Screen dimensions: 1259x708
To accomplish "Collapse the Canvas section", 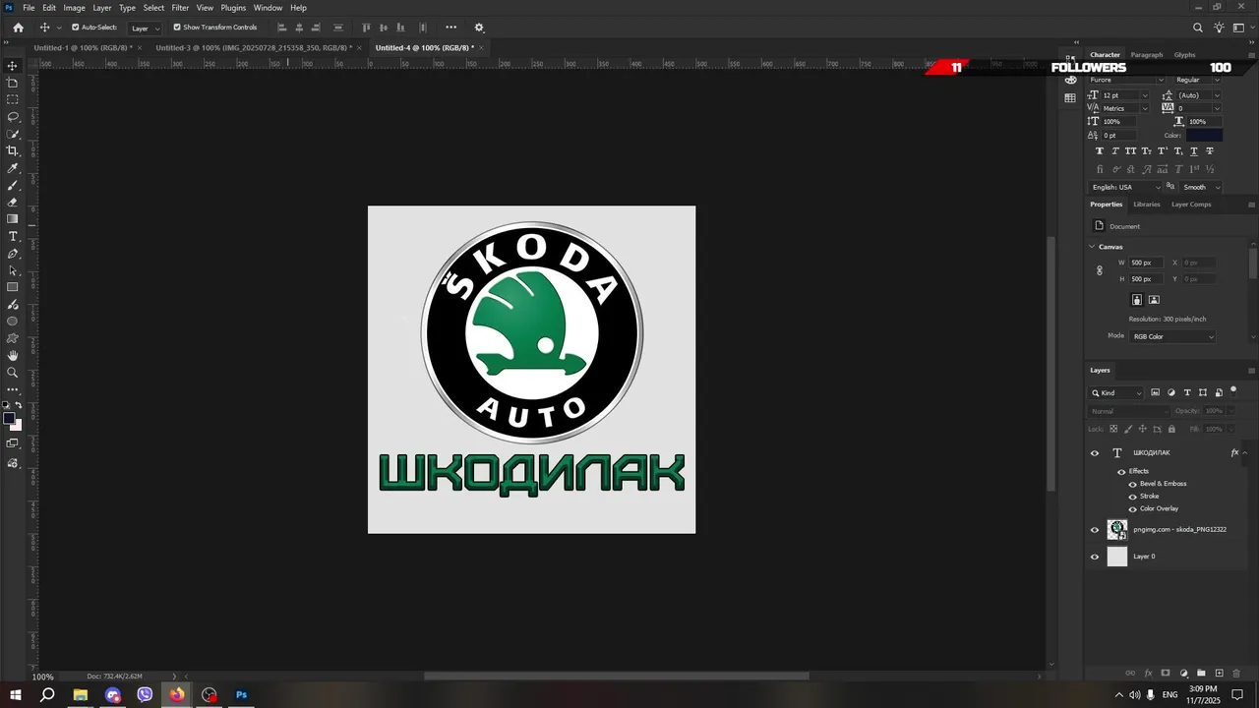I will 1092,247.
